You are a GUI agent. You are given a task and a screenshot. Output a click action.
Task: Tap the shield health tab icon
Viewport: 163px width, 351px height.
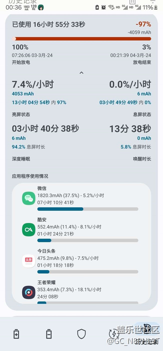point(81,334)
